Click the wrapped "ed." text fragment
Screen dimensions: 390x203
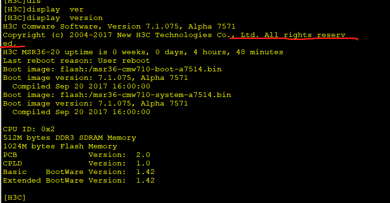(x=10, y=43)
